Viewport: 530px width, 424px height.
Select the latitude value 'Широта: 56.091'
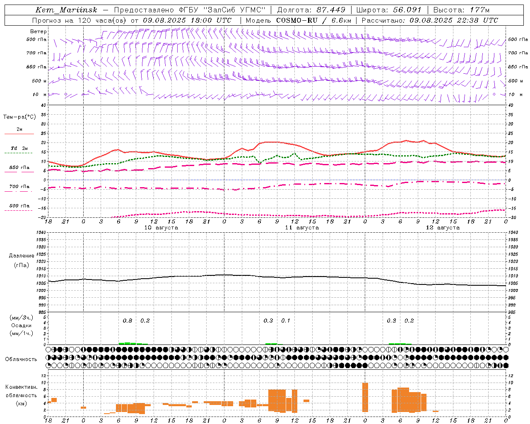point(389,10)
